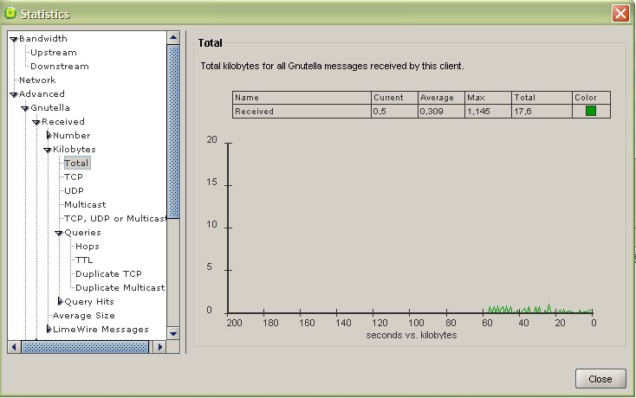Click the Query Hits label
The height and width of the screenshot is (398, 636).
89,302
